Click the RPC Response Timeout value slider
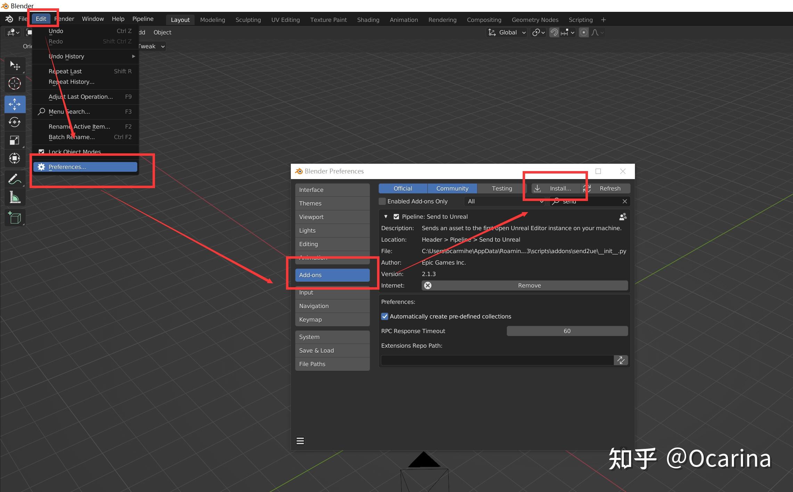 click(567, 331)
